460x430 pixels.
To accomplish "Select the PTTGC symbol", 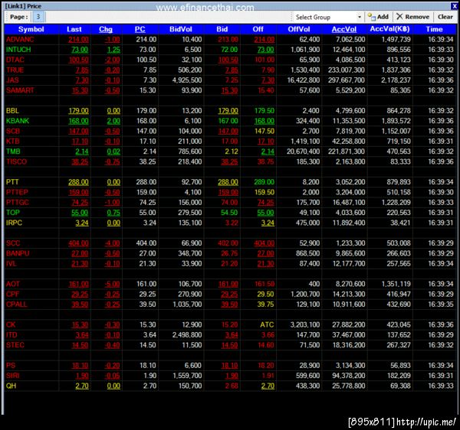I will coord(18,203).
